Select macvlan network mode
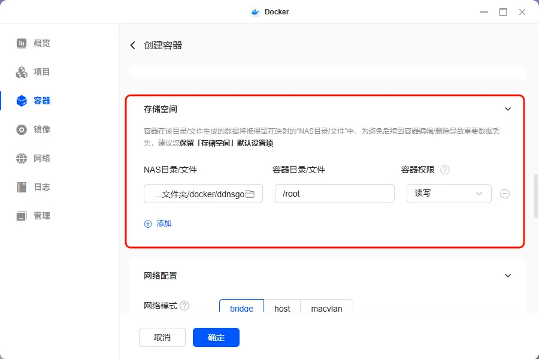This screenshot has width=539, height=359. tap(326, 308)
